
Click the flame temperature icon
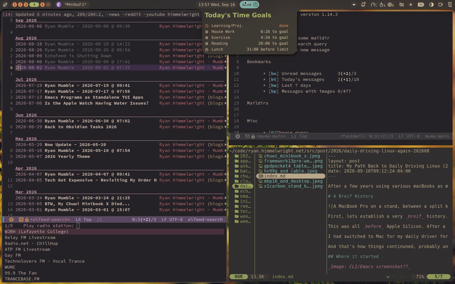[382, 5]
